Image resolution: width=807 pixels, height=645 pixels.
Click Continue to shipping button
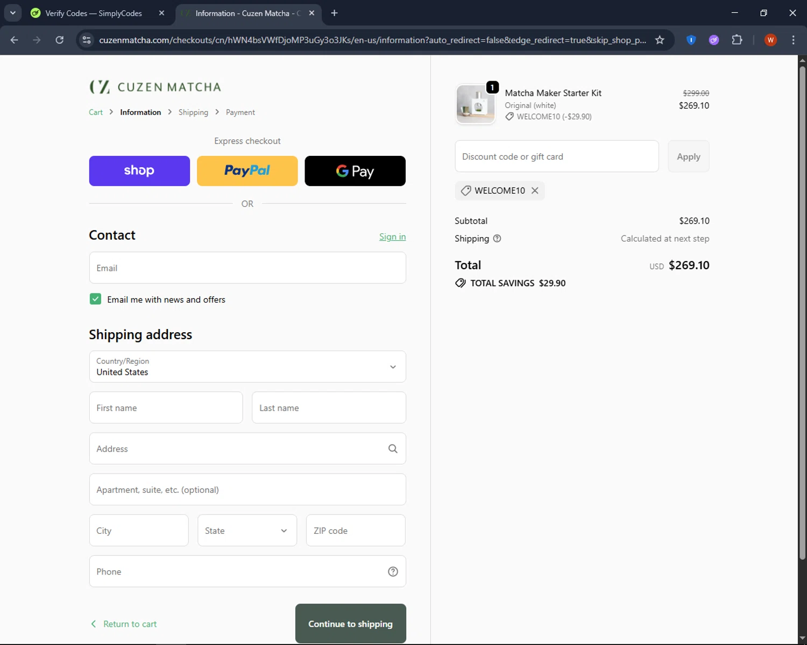351,623
